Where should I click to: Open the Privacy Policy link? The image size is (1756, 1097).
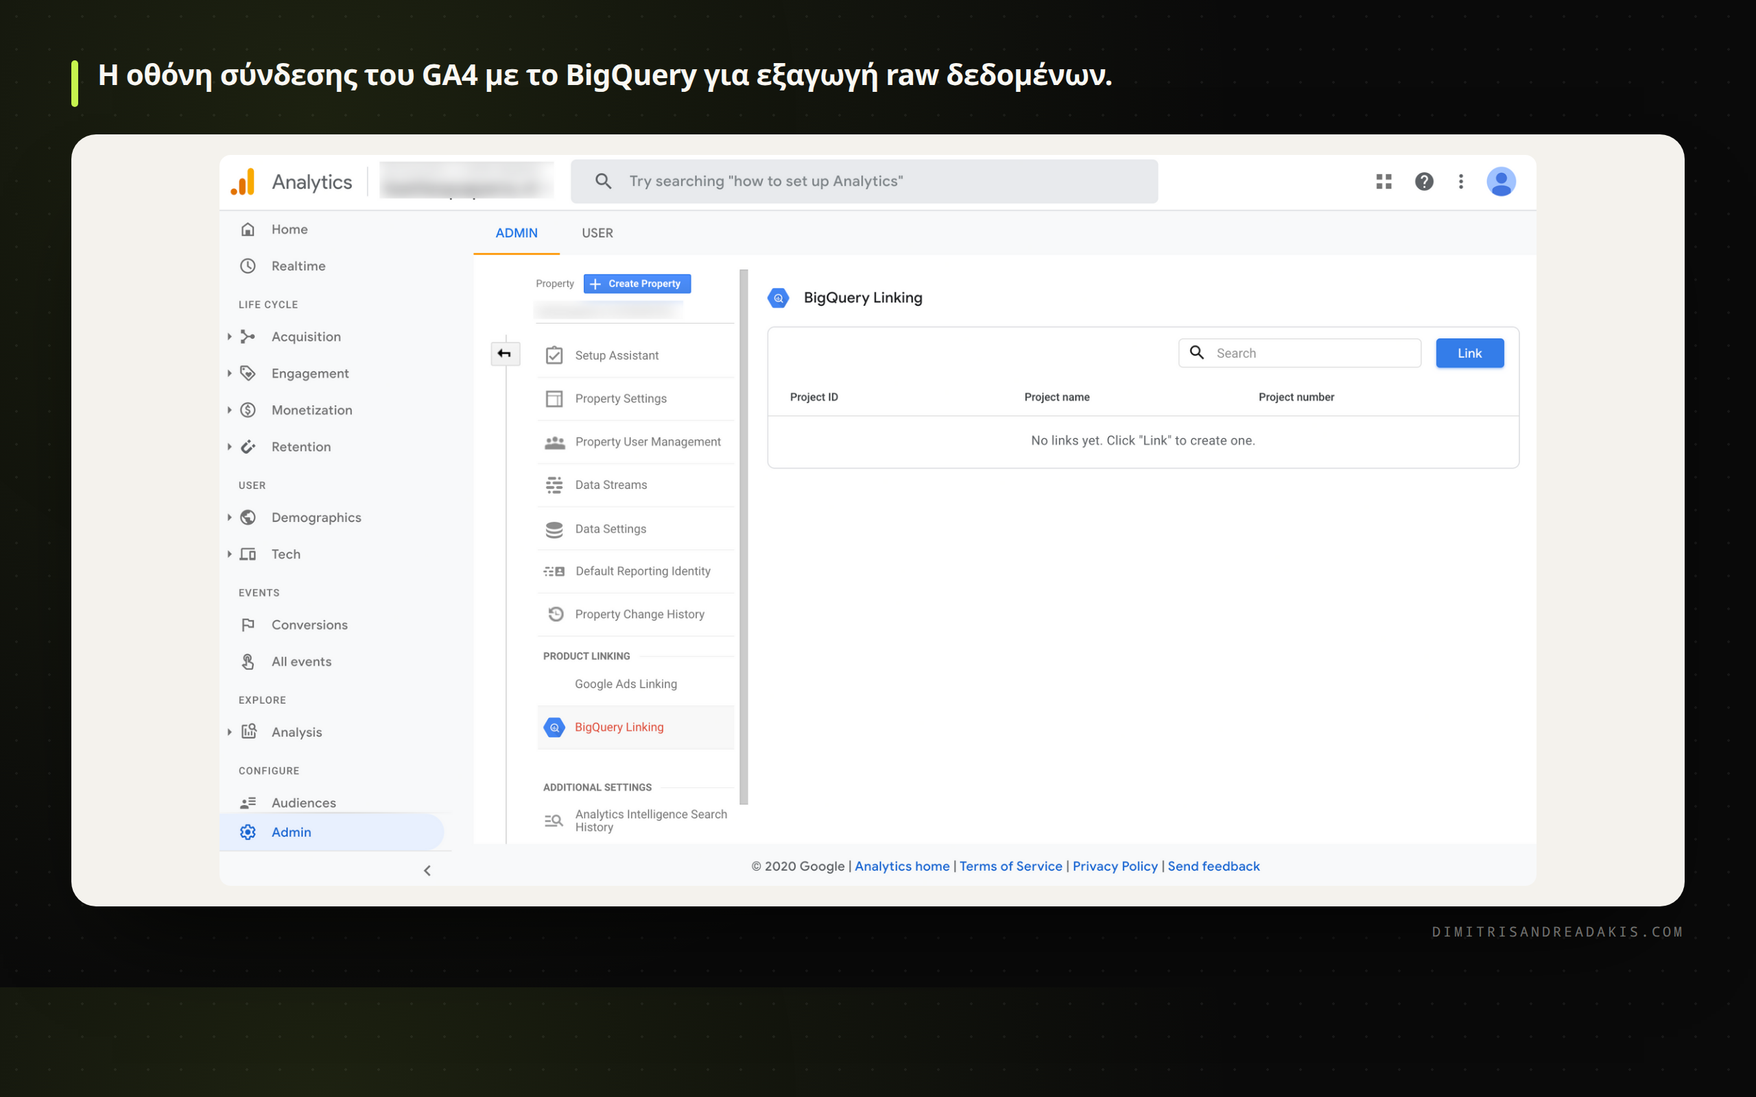point(1115,866)
